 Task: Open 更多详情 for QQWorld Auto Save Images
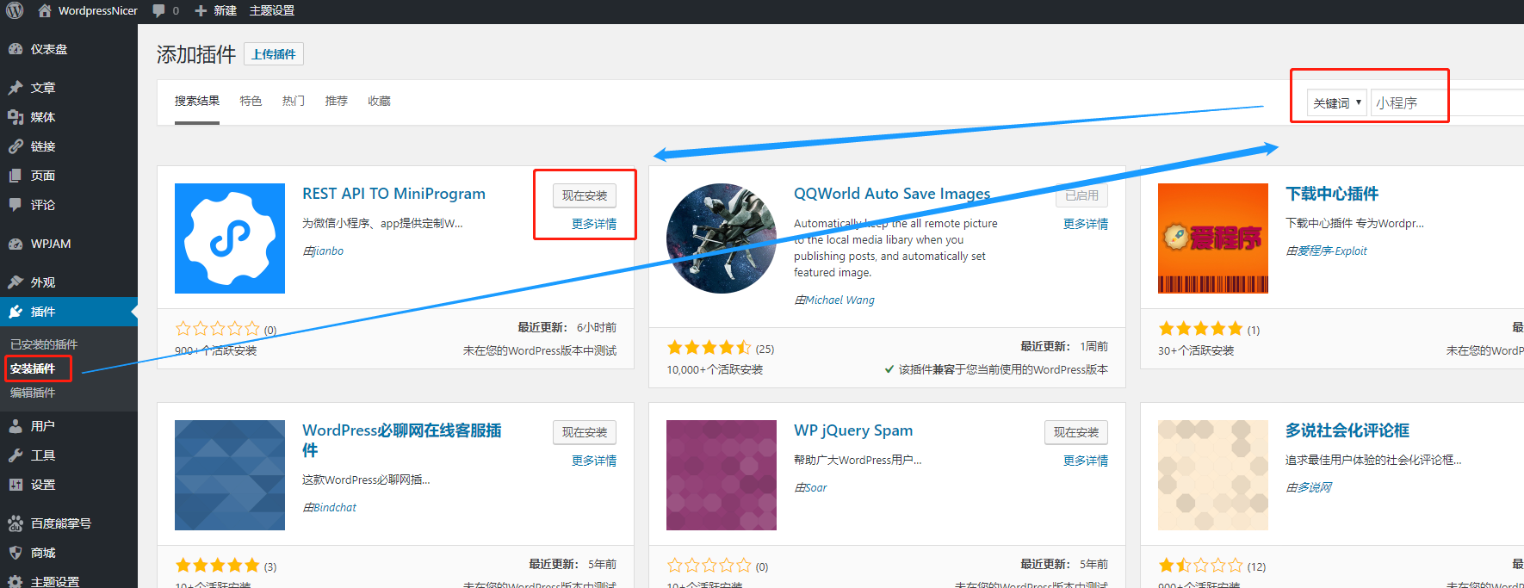[1086, 224]
